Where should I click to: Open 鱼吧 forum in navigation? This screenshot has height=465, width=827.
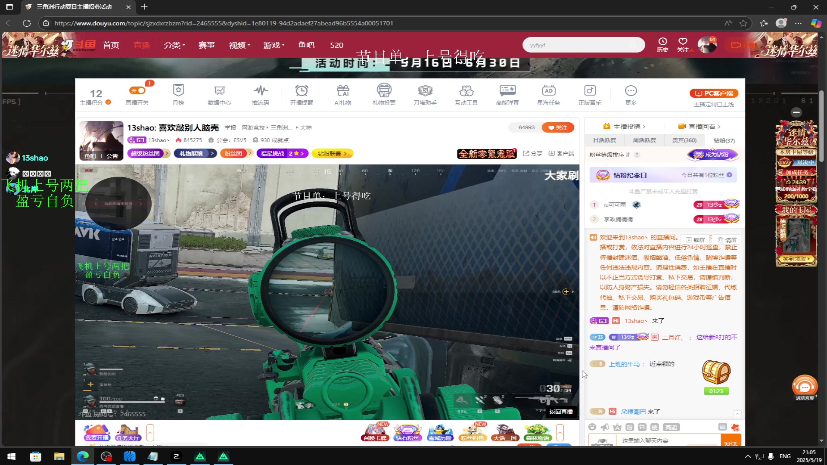point(306,45)
